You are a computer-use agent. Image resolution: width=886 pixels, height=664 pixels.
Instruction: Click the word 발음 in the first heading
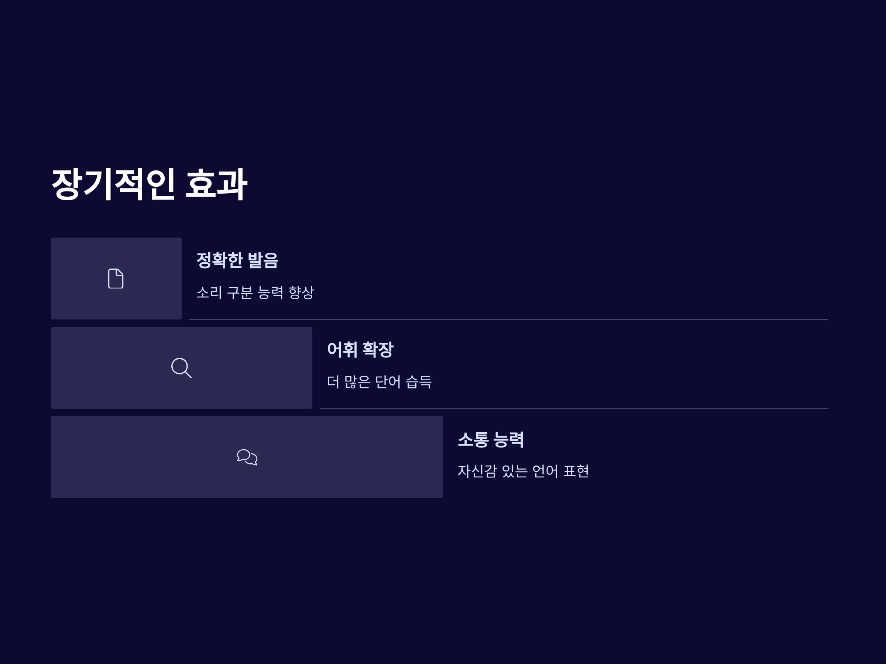click(x=263, y=260)
